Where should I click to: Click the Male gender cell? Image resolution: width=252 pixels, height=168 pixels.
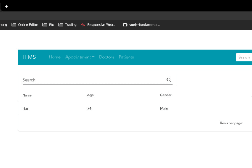click(164, 108)
